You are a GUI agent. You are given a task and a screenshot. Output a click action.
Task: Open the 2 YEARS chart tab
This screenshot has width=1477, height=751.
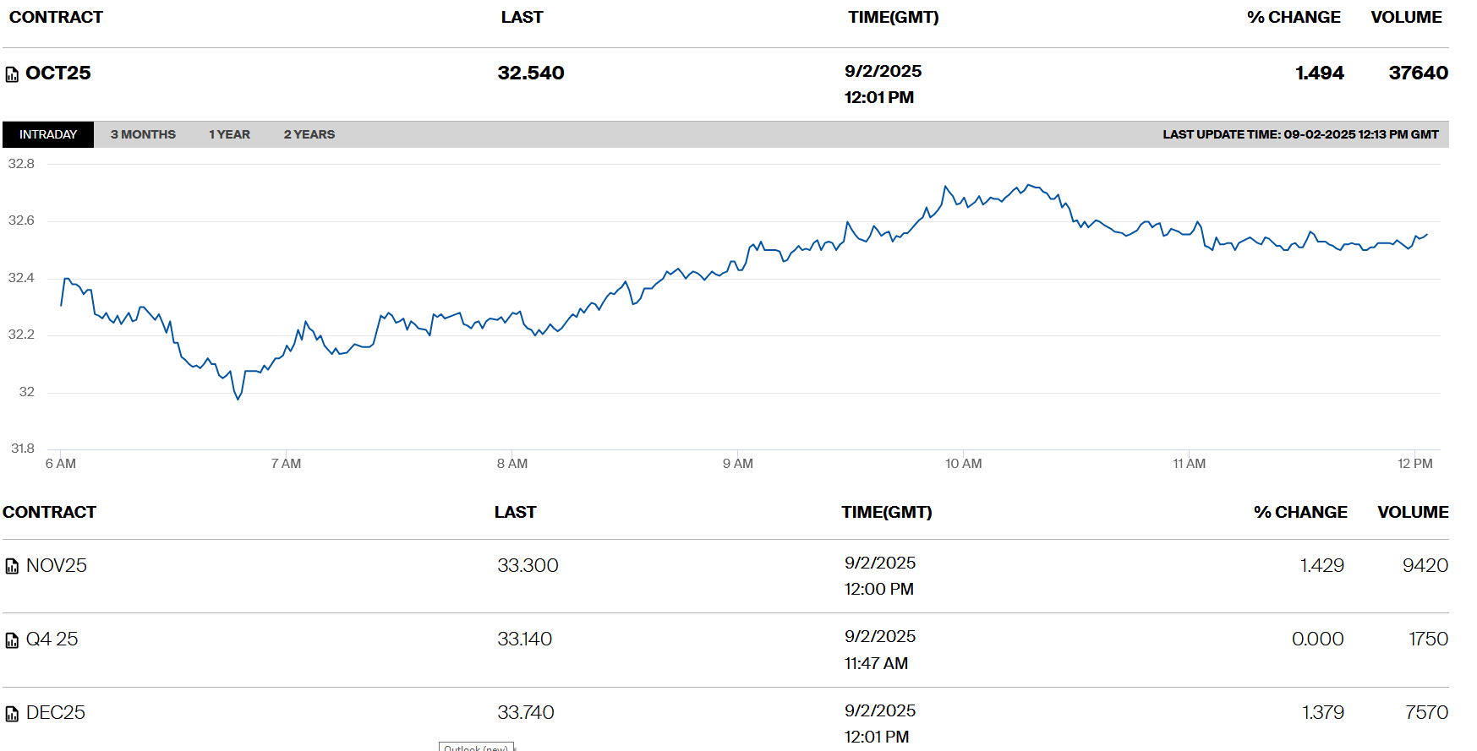click(x=309, y=134)
